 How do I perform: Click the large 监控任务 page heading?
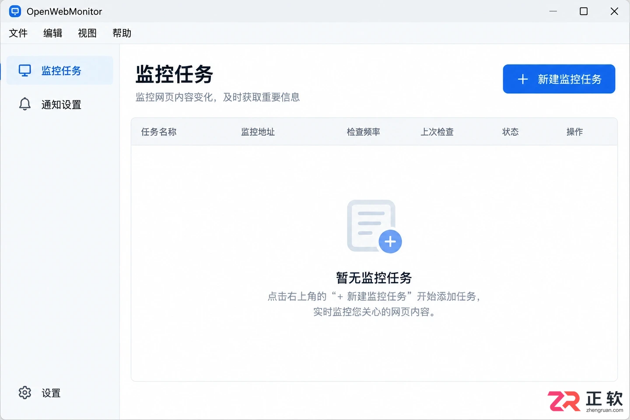[x=174, y=74]
